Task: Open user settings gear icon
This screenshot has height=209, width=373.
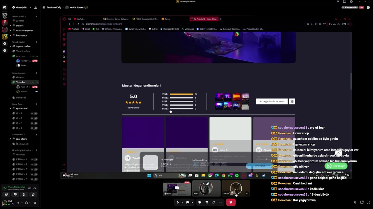Action: (35, 203)
